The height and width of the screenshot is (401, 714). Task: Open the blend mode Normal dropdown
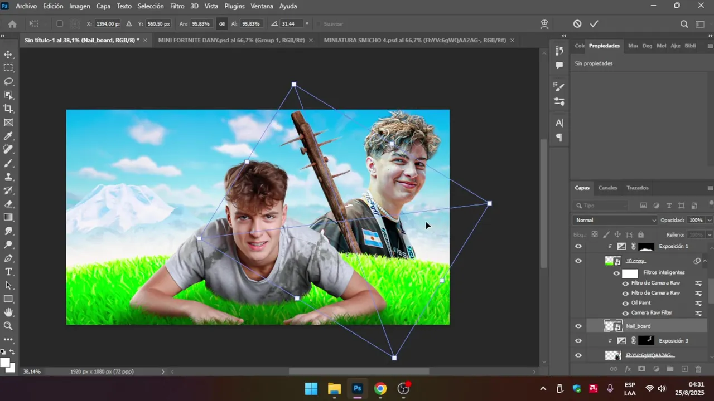tap(615, 220)
